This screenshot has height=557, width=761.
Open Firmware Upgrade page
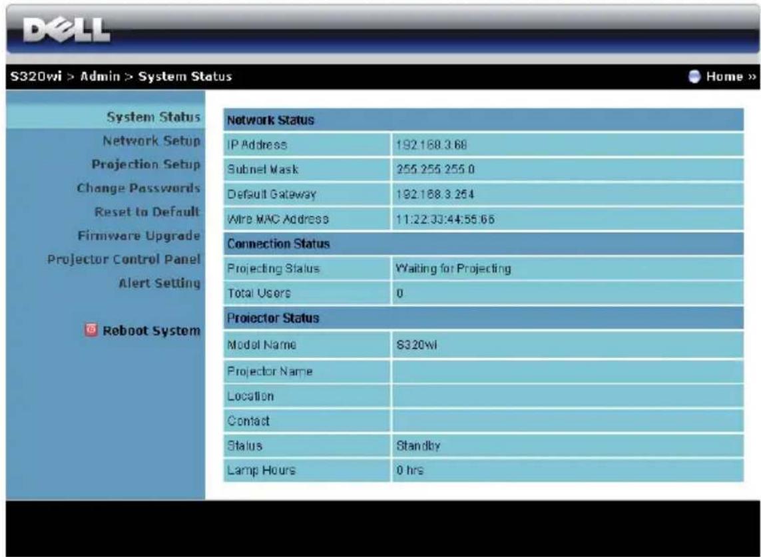(x=138, y=236)
